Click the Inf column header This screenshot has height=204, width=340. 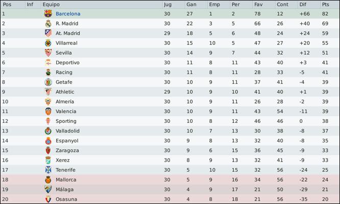pyautogui.click(x=30, y=5)
